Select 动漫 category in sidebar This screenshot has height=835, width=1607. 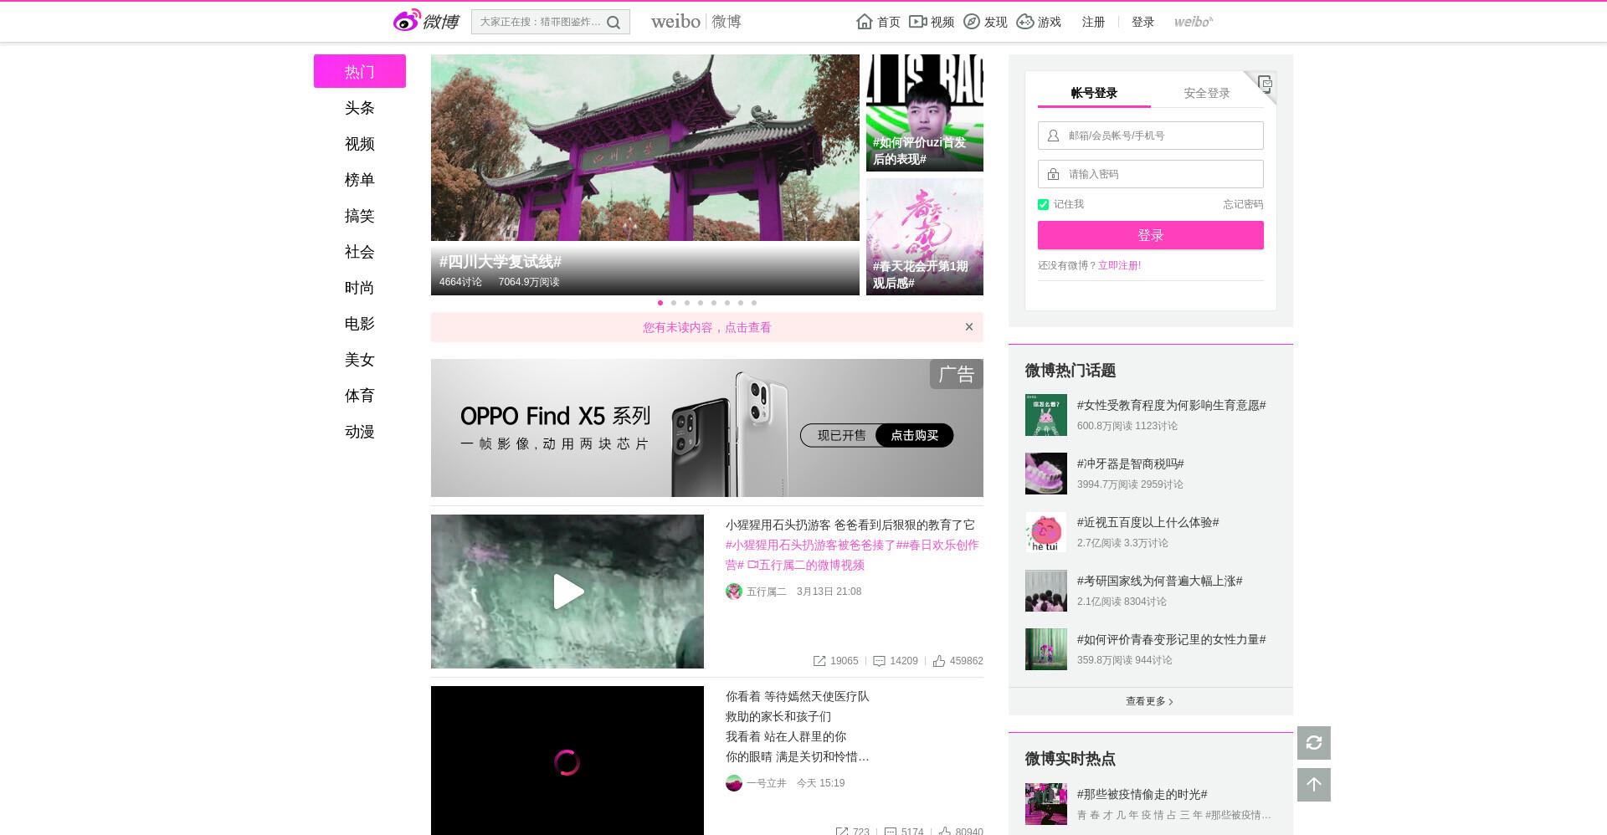[360, 432]
